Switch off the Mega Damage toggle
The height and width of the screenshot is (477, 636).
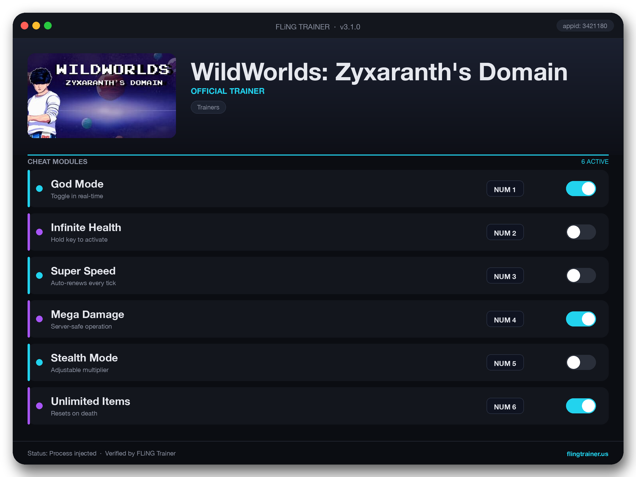point(581,319)
